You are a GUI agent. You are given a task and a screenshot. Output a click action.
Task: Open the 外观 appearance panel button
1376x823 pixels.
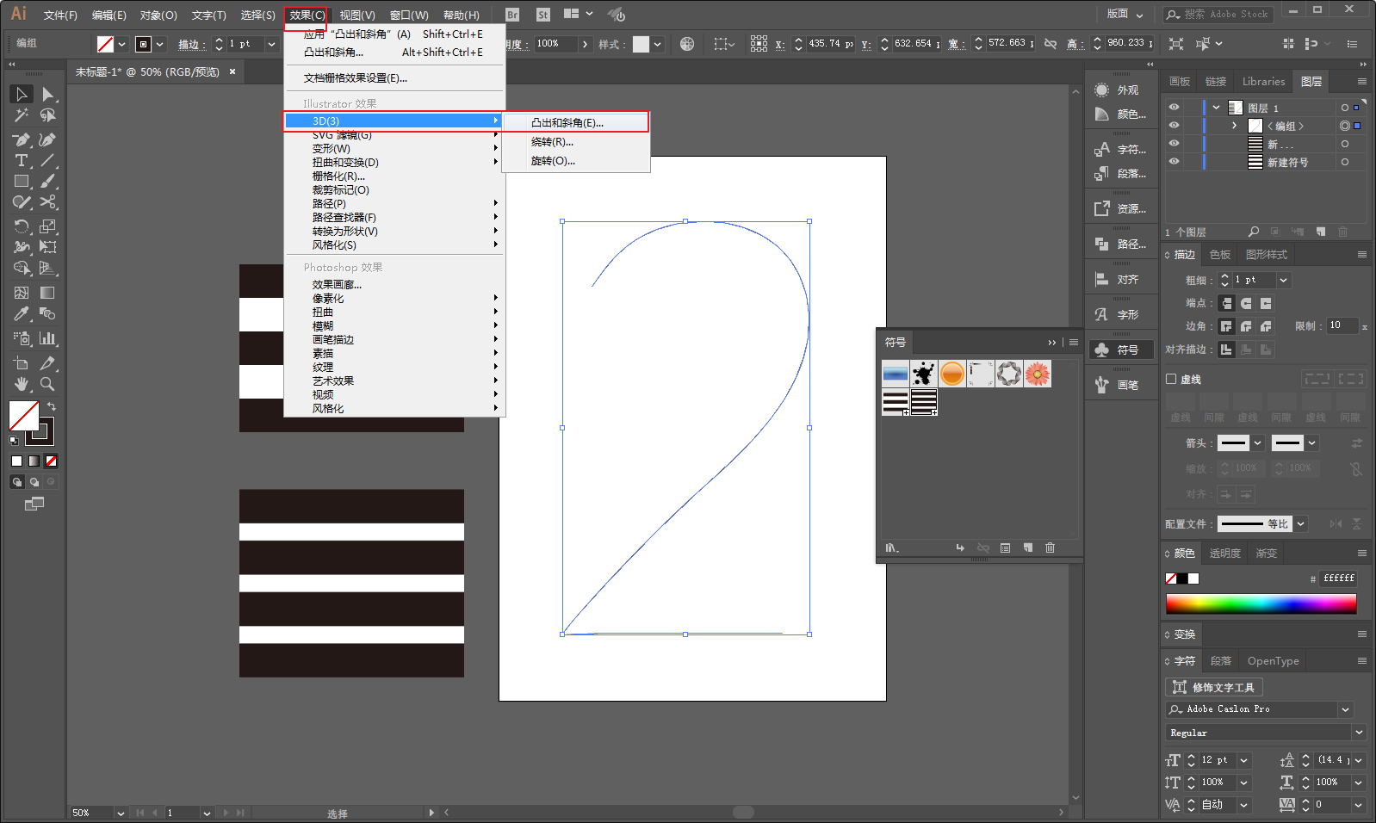[1120, 90]
